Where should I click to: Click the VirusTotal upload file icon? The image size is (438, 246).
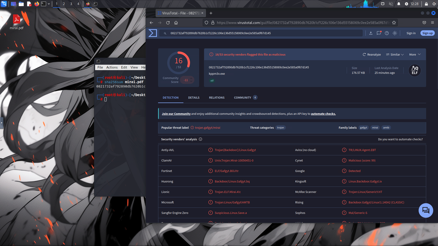pos(371,33)
